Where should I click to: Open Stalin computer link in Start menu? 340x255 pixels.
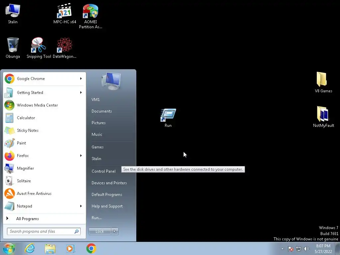click(x=96, y=159)
